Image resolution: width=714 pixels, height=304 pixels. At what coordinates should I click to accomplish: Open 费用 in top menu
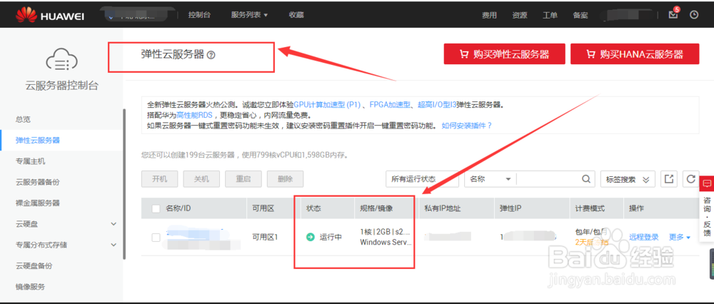[x=489, y=15]
